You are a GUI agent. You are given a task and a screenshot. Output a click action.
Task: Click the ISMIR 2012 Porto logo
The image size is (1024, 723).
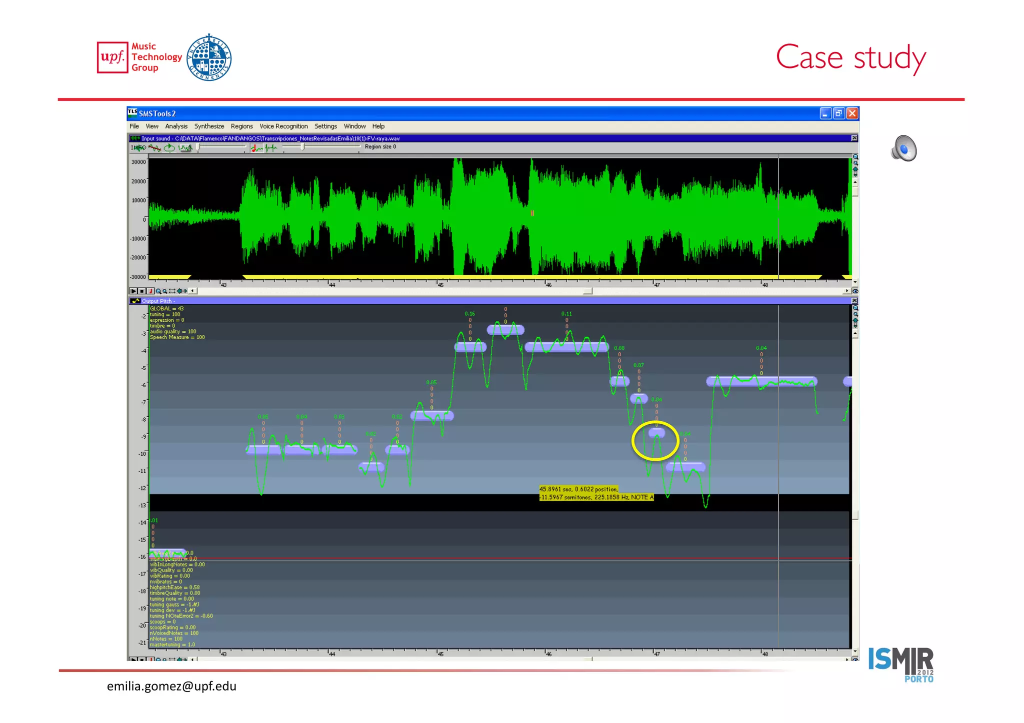(901, 665)
